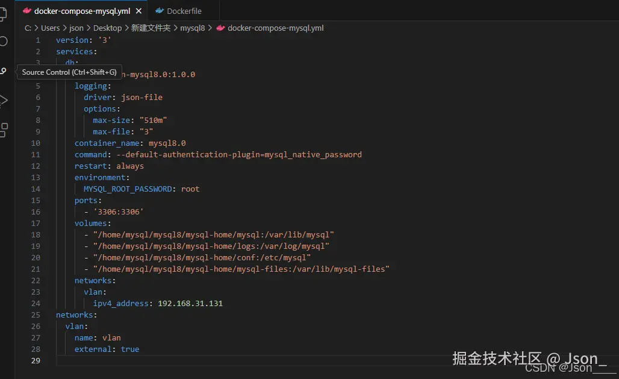Click the 'volumes' key on line 17
The height and width of the screenshot is (379, 619).
91,224
